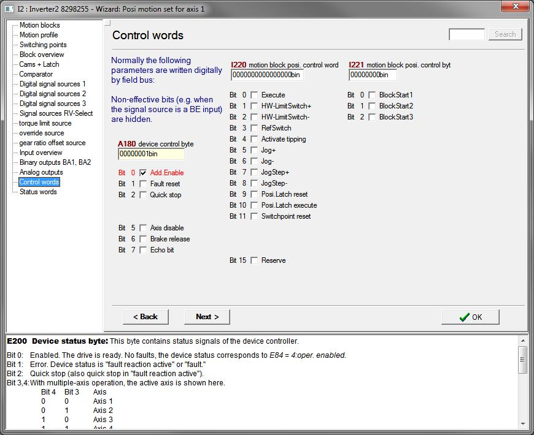Open Analog outputs page
This screenshot has height=435, width=534.
pos(41,172)
